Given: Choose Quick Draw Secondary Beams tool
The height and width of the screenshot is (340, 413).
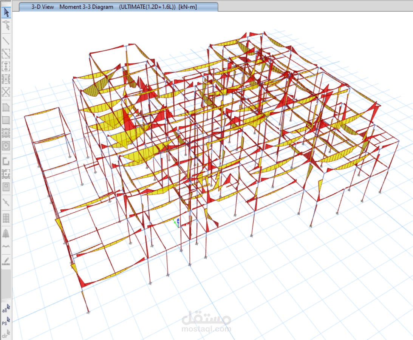Looking at the screenshot, I should click(x=6, y=79).
